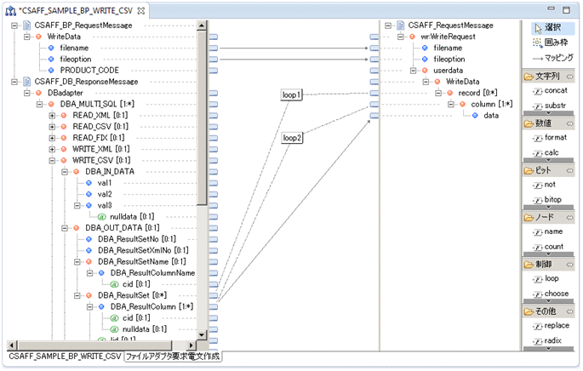
Task: Collapse the 文字列 palette drawer
Action: pos(569,77)
